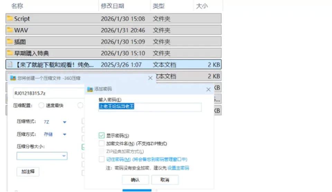Select the 插图 folder name
332x192 pixels.
coord(20,42)
